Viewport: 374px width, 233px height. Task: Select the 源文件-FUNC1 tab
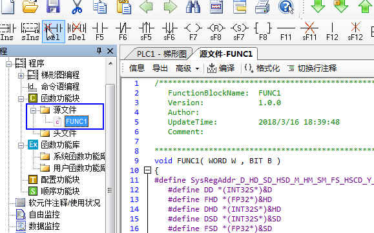pyautogui.click(x=225, y=54)
